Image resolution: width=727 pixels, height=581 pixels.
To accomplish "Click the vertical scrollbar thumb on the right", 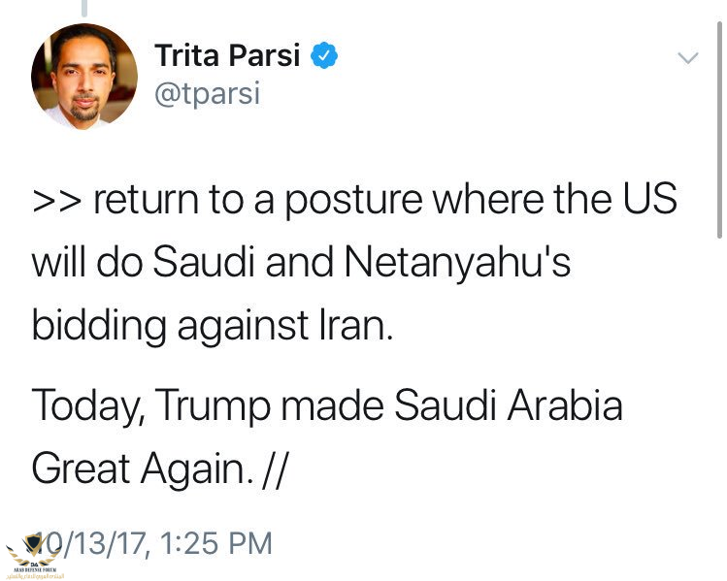I will tap(719, 130).
